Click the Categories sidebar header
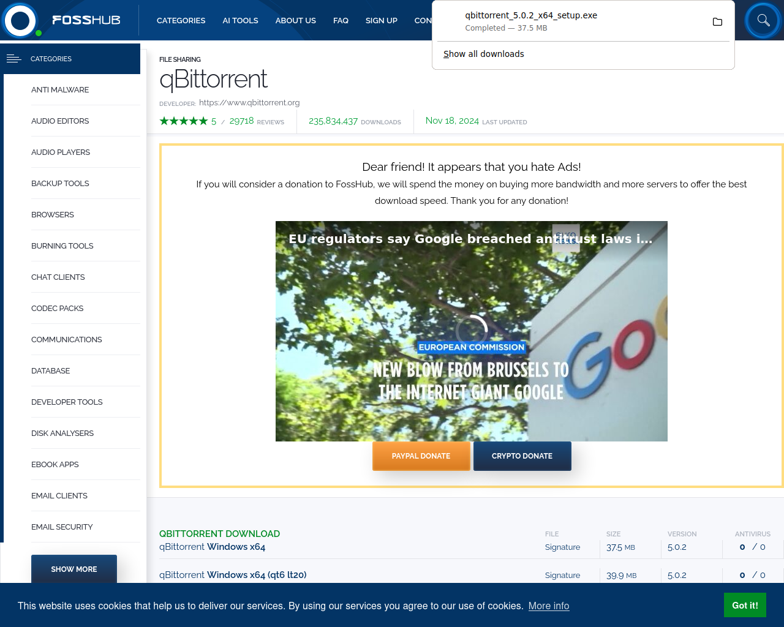784x627 pixels. tap(72, 59)
